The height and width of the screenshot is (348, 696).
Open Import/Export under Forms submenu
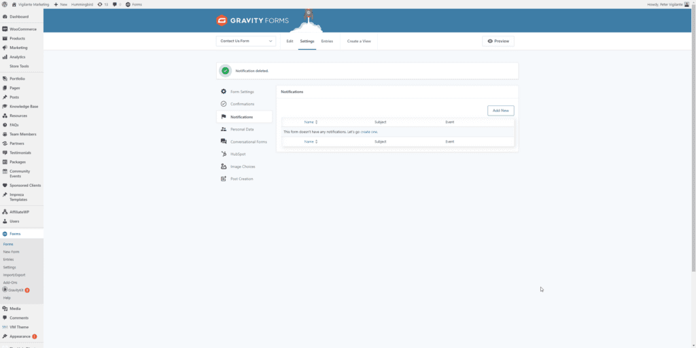pos(13,275)
